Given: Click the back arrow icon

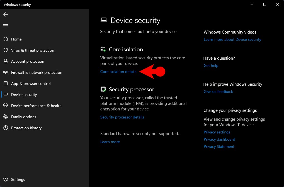Looking at the screenshot, I should [x=6, y=14].
